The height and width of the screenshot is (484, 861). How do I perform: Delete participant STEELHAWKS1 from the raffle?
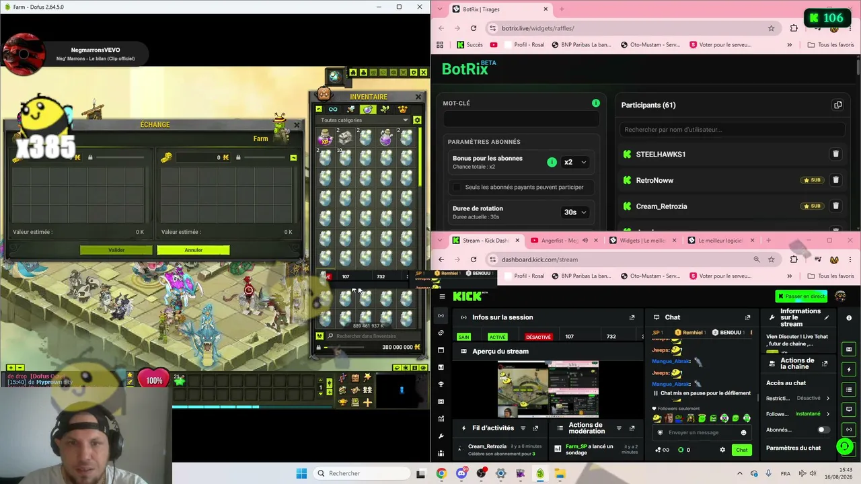[x=835, y=154]
